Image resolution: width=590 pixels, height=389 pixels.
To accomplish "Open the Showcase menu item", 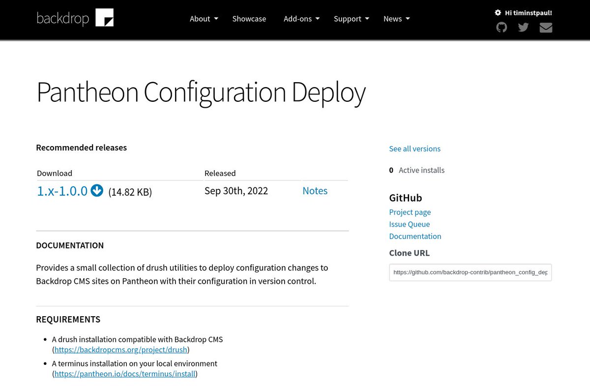I will [249, 19].
